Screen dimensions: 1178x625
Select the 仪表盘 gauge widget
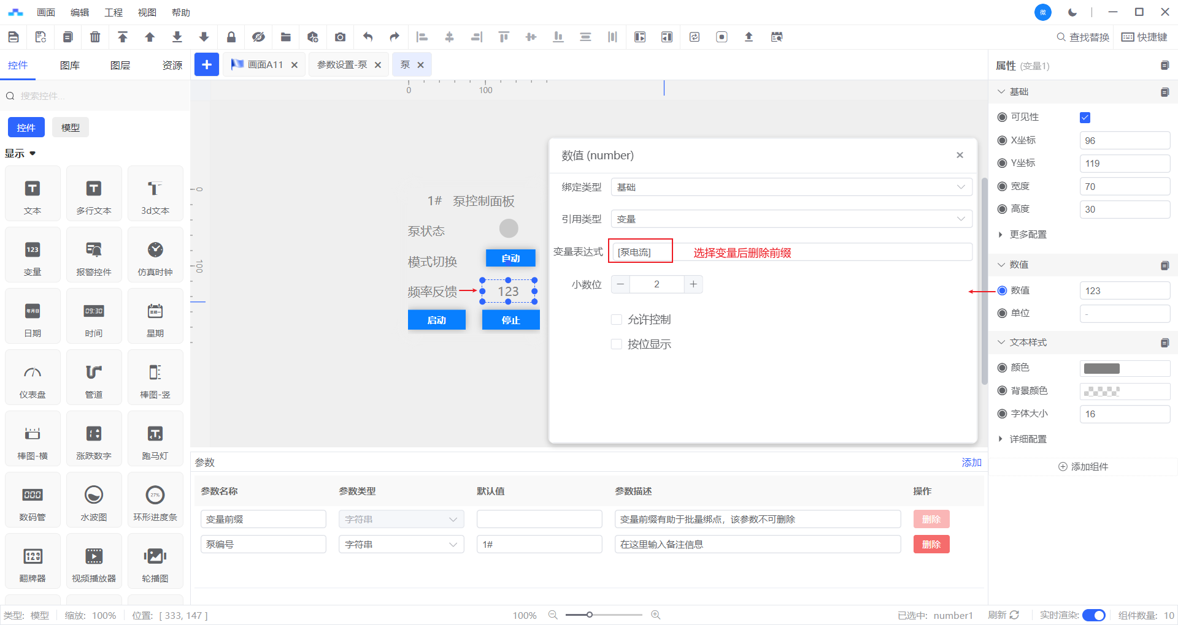tap(33, 377)
